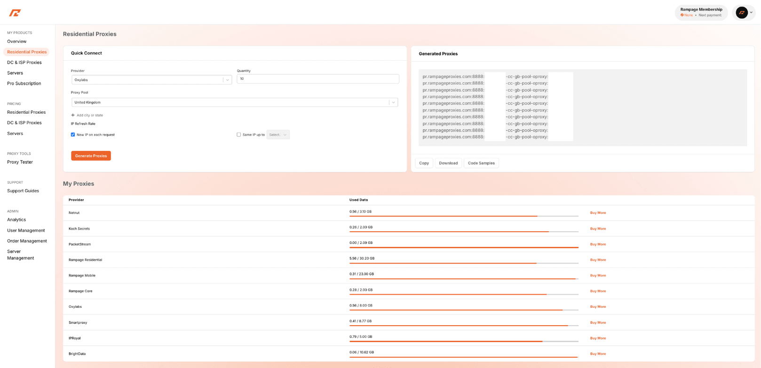
Task: Expand the account menu chevron
Action: (x=751, y=13)
